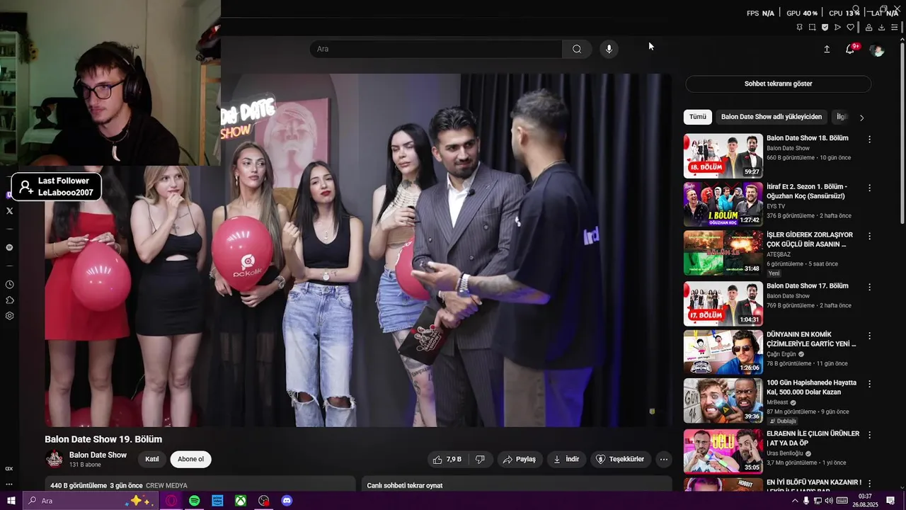This screenshot has height=510, width=906.
Task: Open the Balon Date Show channel name link
Action: click(x=98, y=455)
